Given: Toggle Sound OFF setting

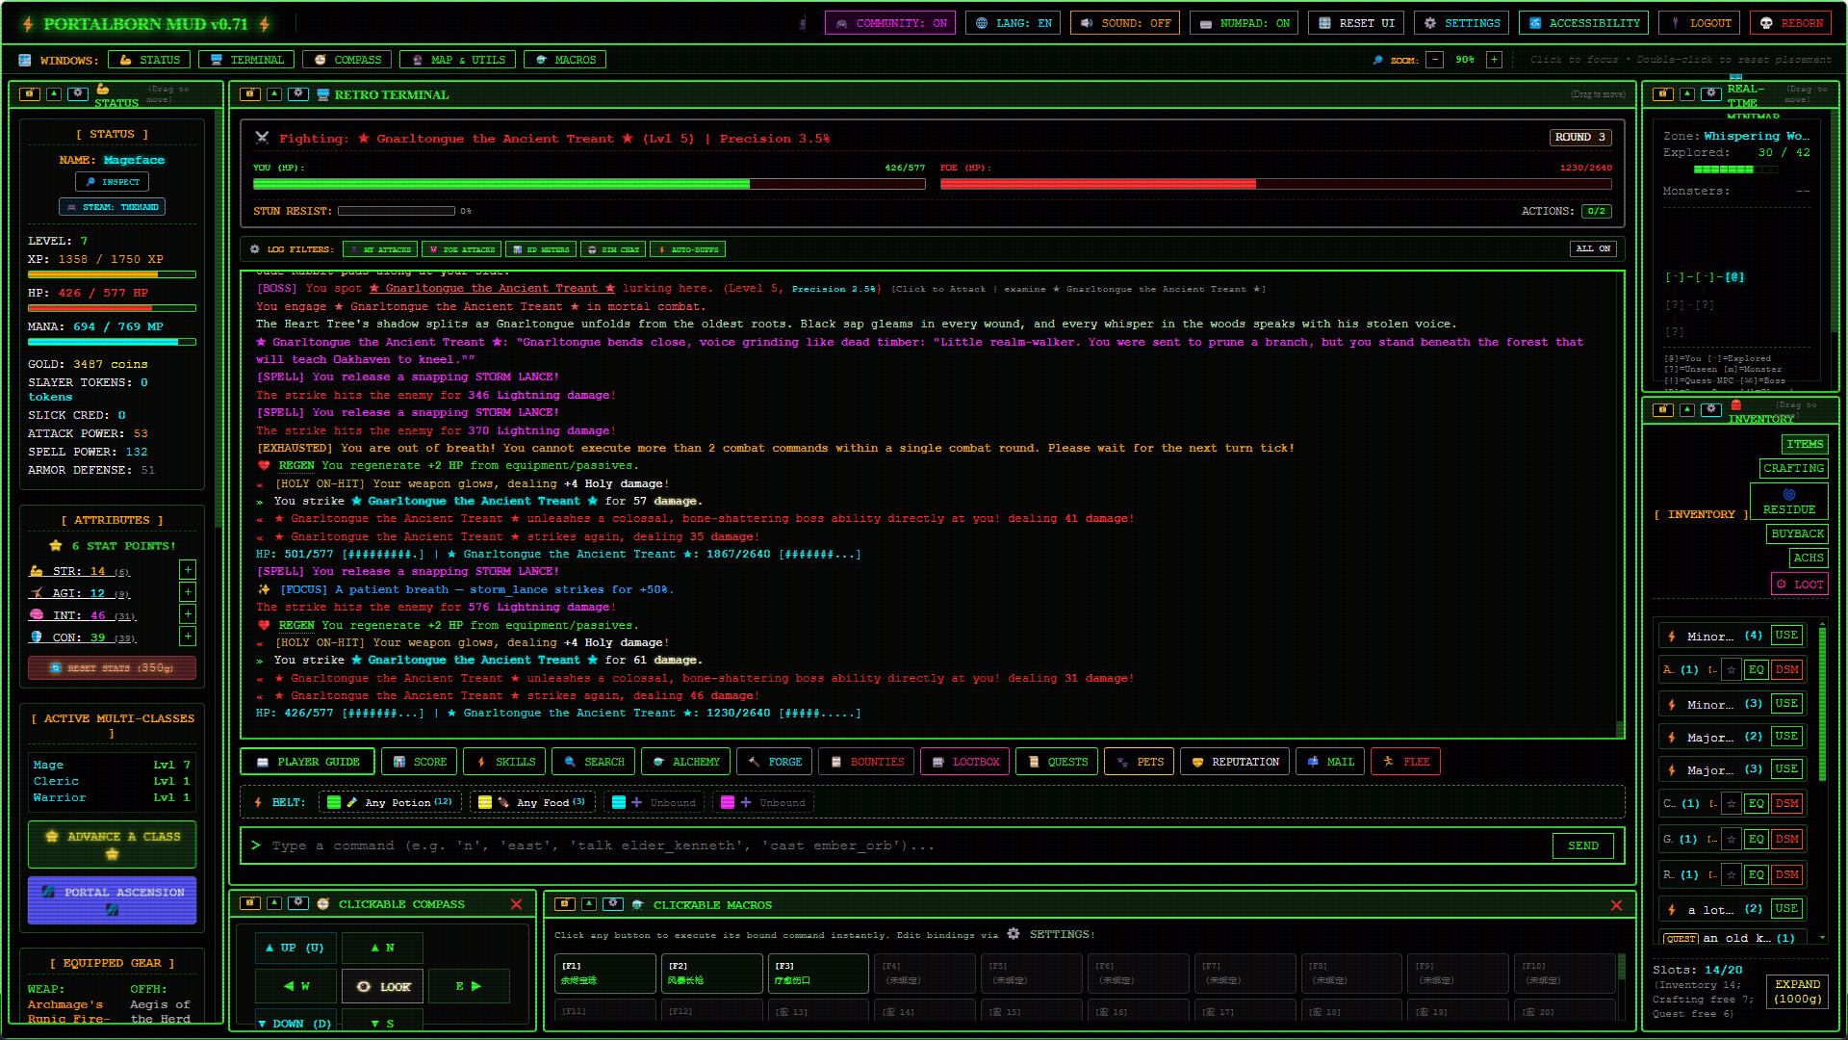Looking at the screenshot, I should [x=1125, y=23].
